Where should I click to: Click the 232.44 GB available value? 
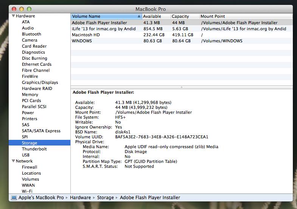154,35
